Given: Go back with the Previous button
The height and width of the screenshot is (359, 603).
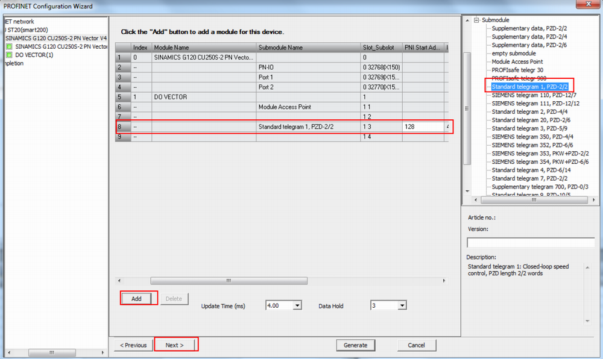Looking at the screenshot, I should tap(133, 345).
